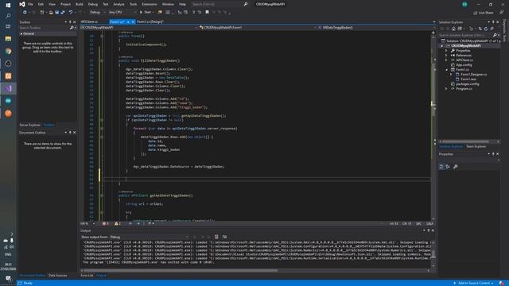Expand the References node in Solution Explorer
The width and height of the screenshot is (509, 286).
pos(446,56)
